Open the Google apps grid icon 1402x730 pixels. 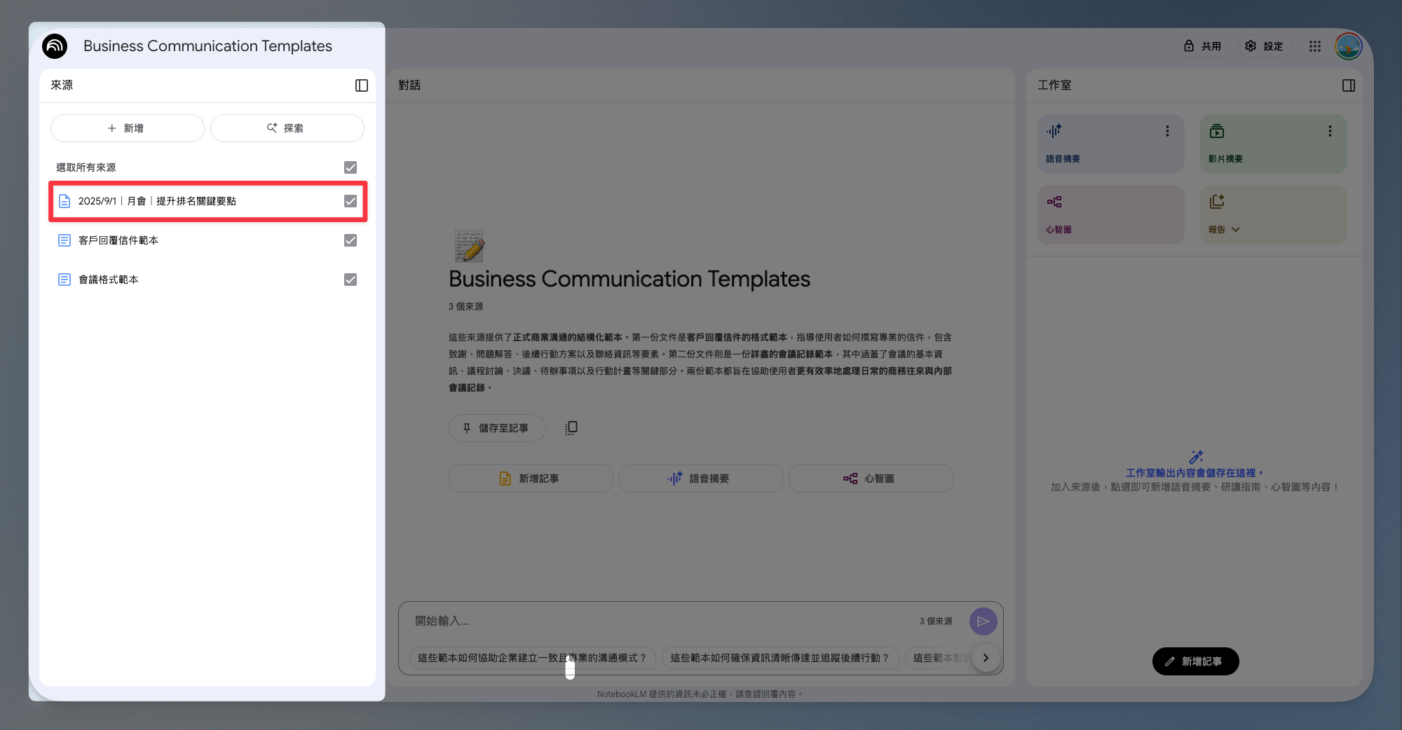click(x=1315, y=46)
